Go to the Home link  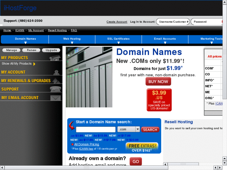tap(7, 30)
